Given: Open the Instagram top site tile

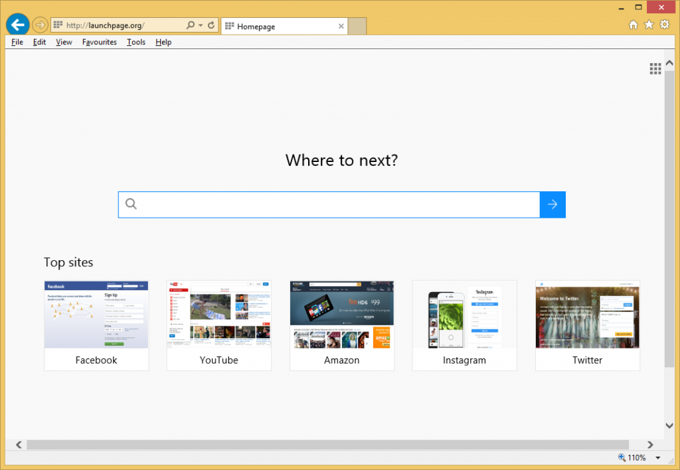Looking at the screenshot, I should [464, 325].
